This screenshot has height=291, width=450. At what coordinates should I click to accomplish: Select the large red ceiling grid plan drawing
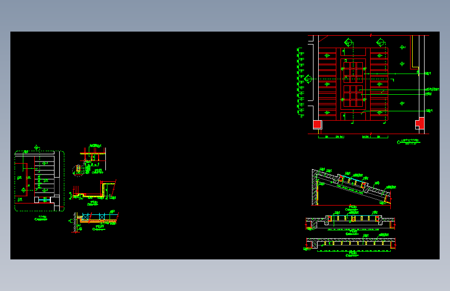pyautogui.click(x=353, y=84)
